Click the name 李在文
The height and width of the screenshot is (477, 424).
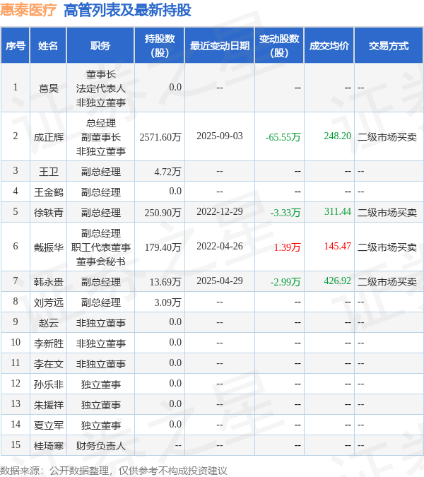point(48,364)
